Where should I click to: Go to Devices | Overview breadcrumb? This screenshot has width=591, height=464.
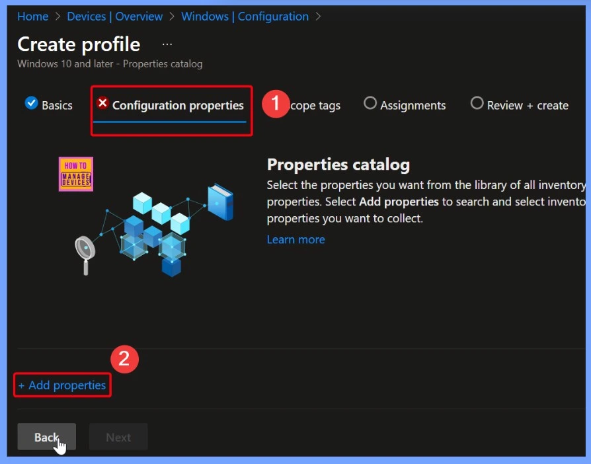click(x=114, y=17)
